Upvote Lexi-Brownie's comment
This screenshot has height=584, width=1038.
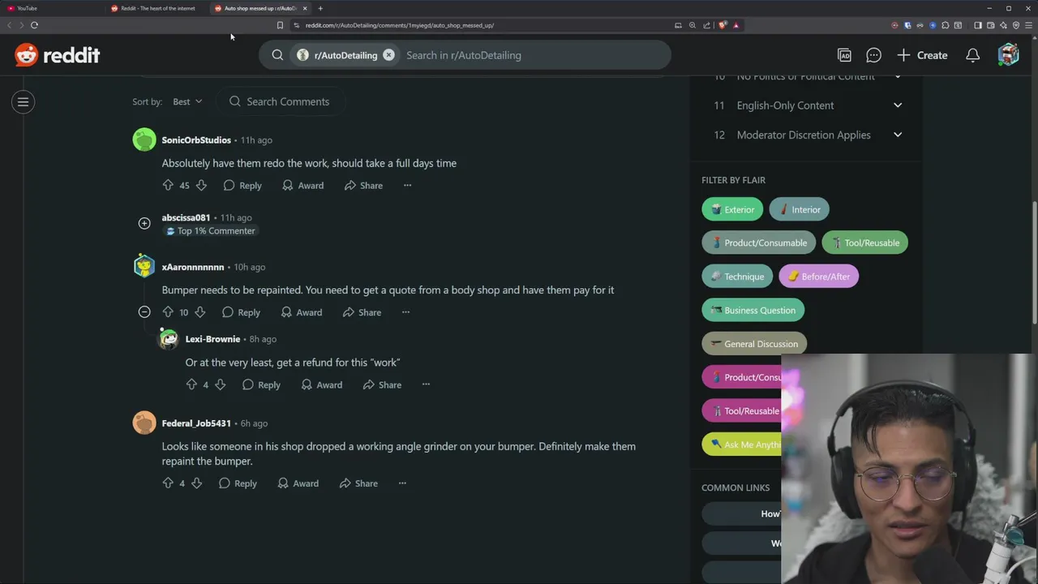[191, 384]
